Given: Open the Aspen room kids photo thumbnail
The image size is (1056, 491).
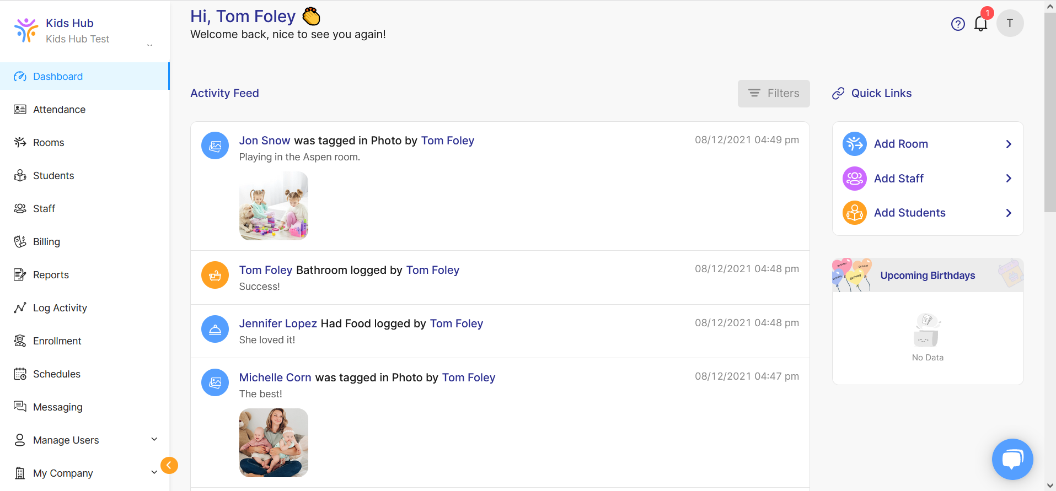Looking at the screenshot, I should [x=274, y=206].
